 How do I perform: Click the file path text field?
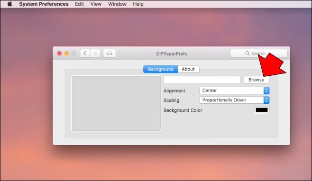pos(202,80)
